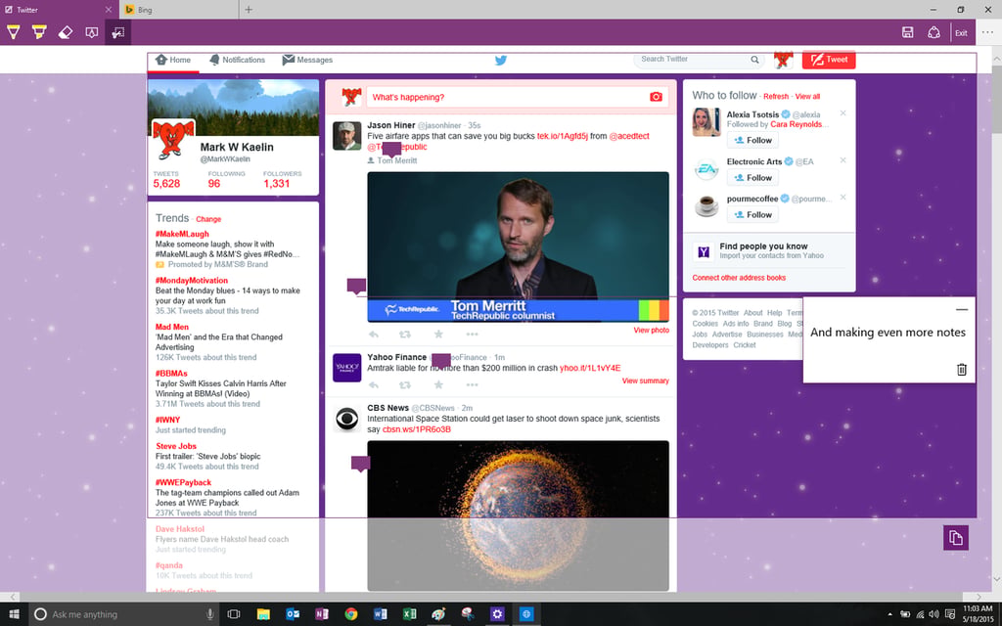1002x626 pixels.
Task: Save the web note
Action: coord(907,32)
